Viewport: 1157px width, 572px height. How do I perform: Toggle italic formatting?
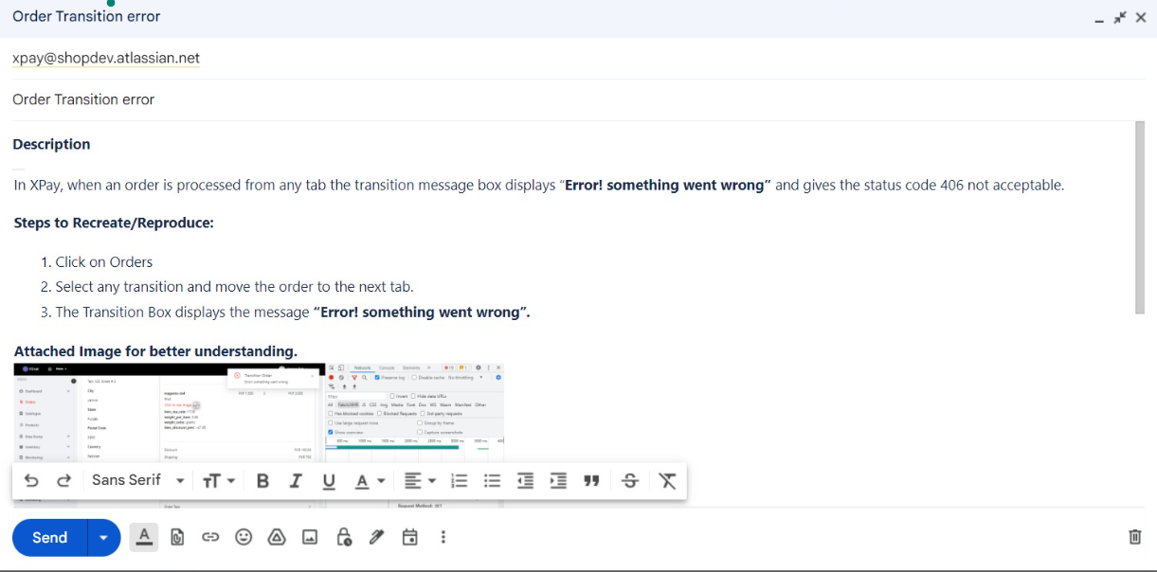tap(296, 481)
